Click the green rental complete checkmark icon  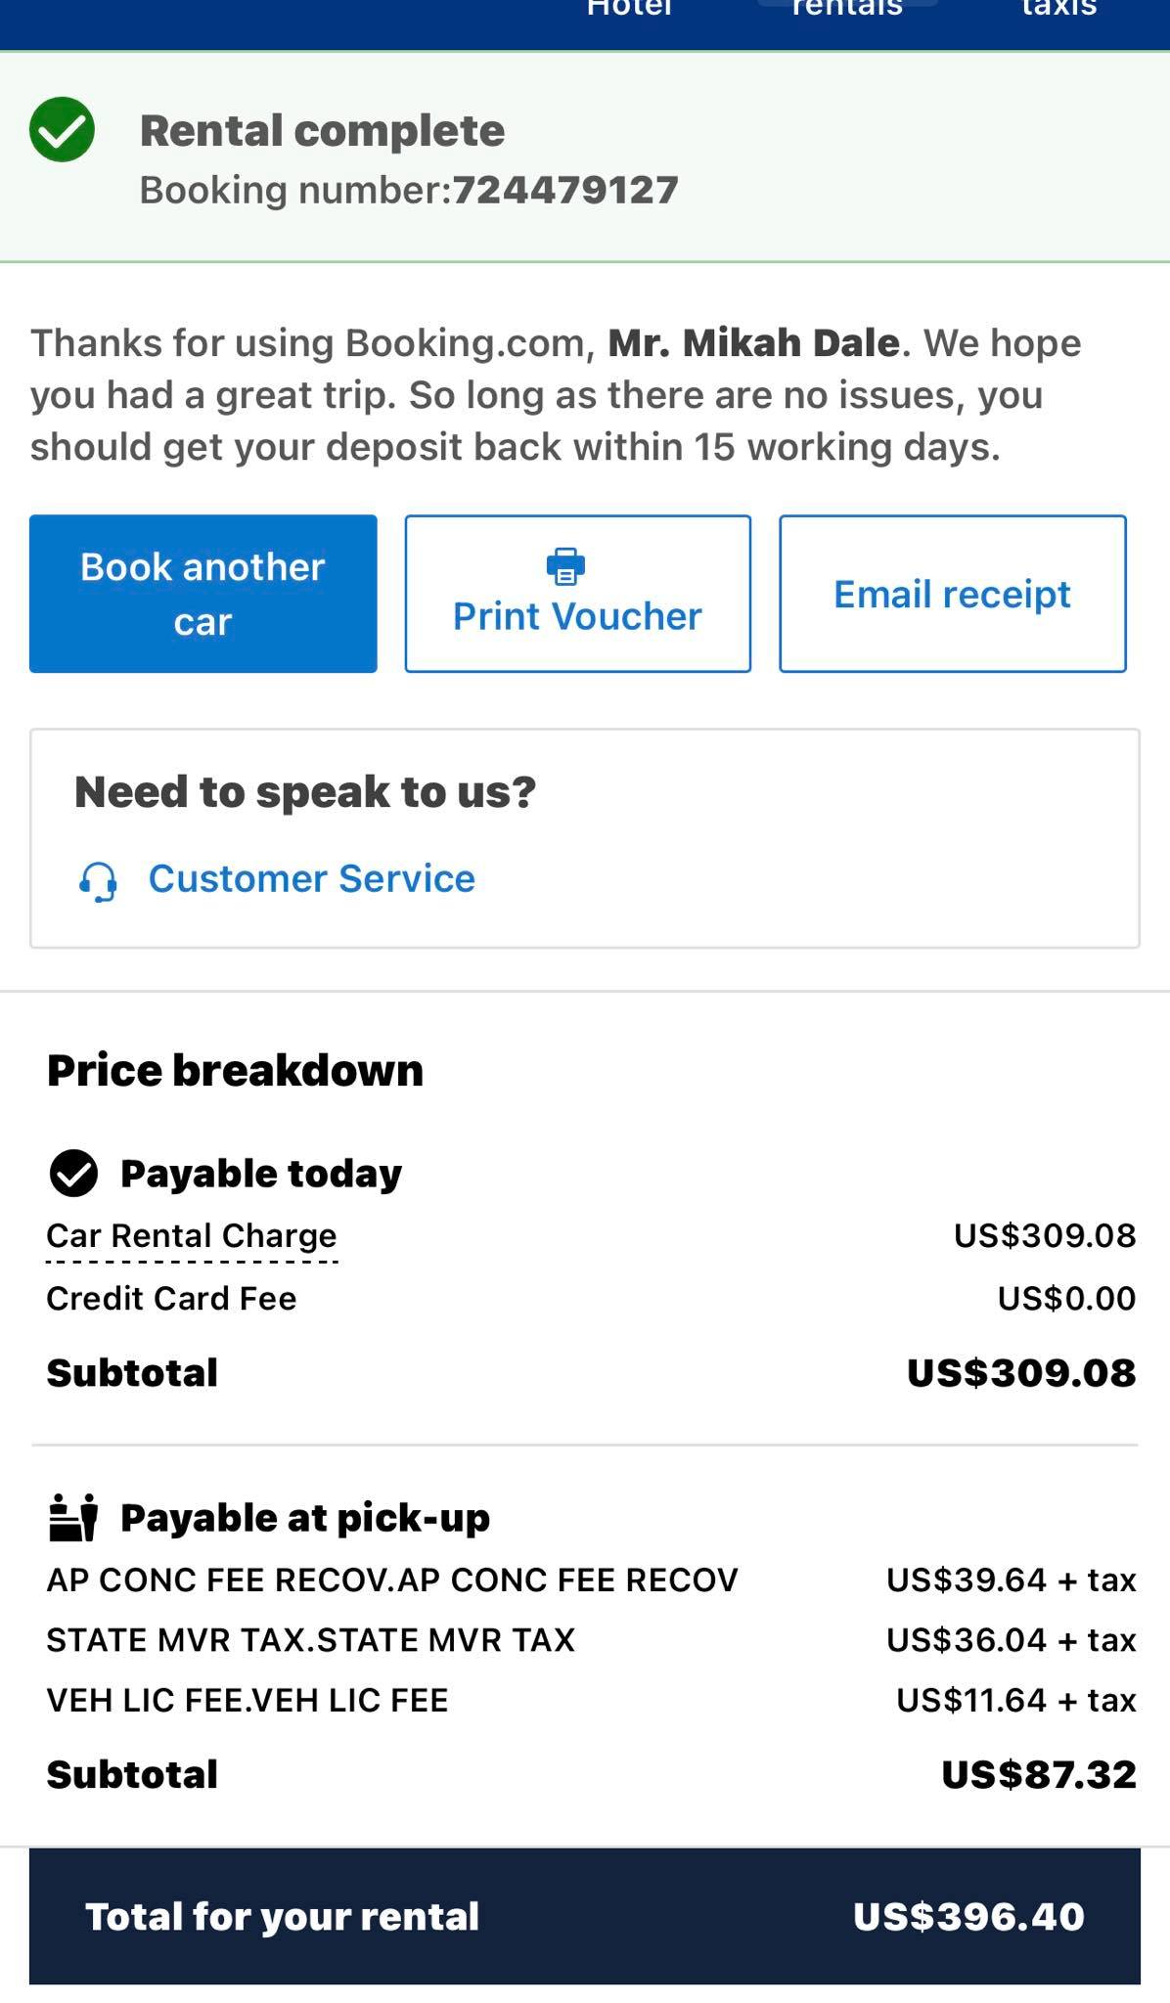click(x=63, y=129)
